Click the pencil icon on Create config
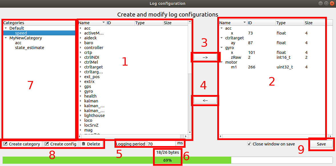The image size is (336, 166). pos(47,144)
